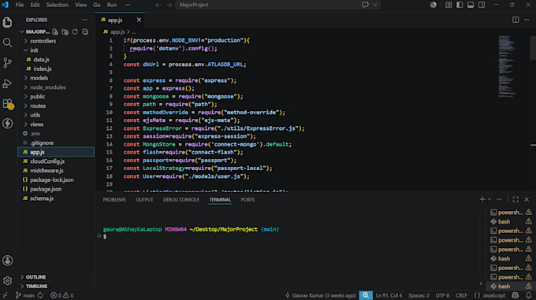Split the editor to the right

[516, 20]
